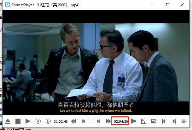Click the current time 01:02:48 display

pyautogui.click(x=61, y=121)
